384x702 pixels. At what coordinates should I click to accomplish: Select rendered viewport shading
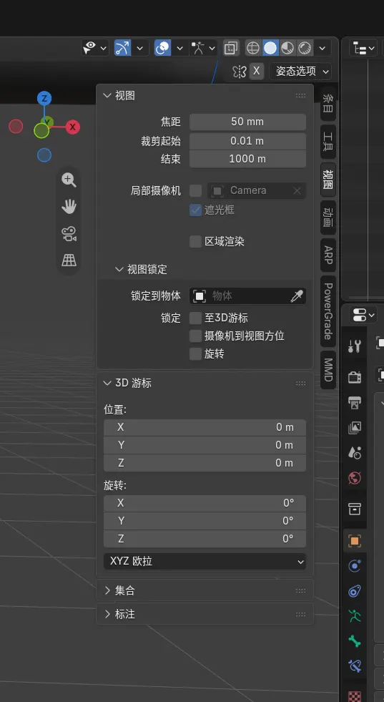tap(305, 48)
